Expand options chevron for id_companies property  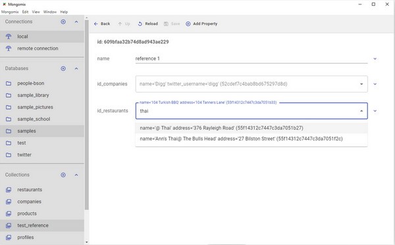(x=375, y=84)
